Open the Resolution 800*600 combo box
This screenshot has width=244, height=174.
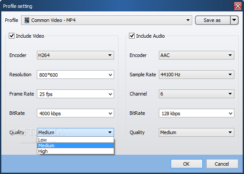[75, 75]
